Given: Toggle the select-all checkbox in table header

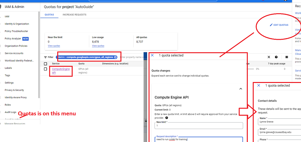Looking at the screenshot, I should coord(46,64).
